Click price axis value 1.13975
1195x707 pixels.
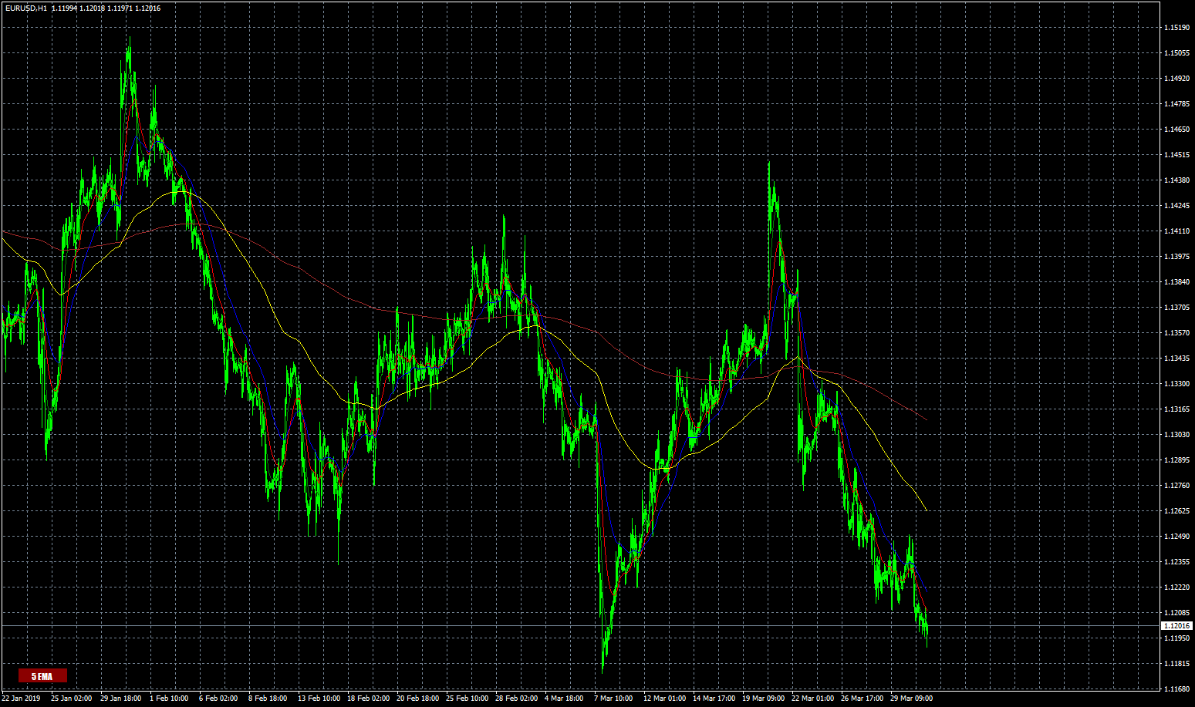(x=1176, y=257)
